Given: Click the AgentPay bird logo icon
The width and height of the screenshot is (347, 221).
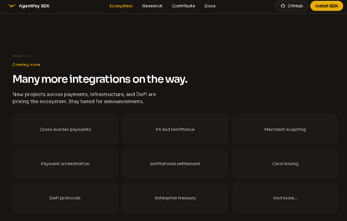Looking at the screenshot, I should pos(12,6).
